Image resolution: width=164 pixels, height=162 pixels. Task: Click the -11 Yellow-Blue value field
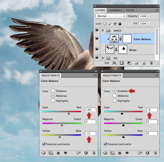pyautogui.click(x=90, y=133)
